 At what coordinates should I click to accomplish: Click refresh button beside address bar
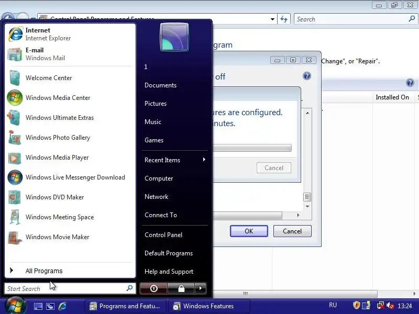click(284, 19)
